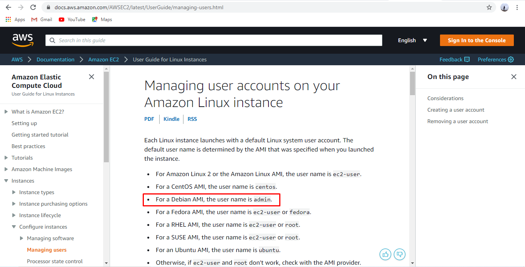Open the RSS feed link
This screenshot has height=267, width=525.
coord(192,119)
